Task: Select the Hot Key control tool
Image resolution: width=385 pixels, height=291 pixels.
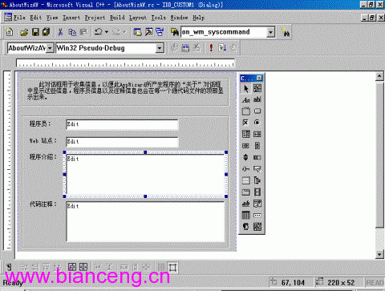Action: point(257,169)
